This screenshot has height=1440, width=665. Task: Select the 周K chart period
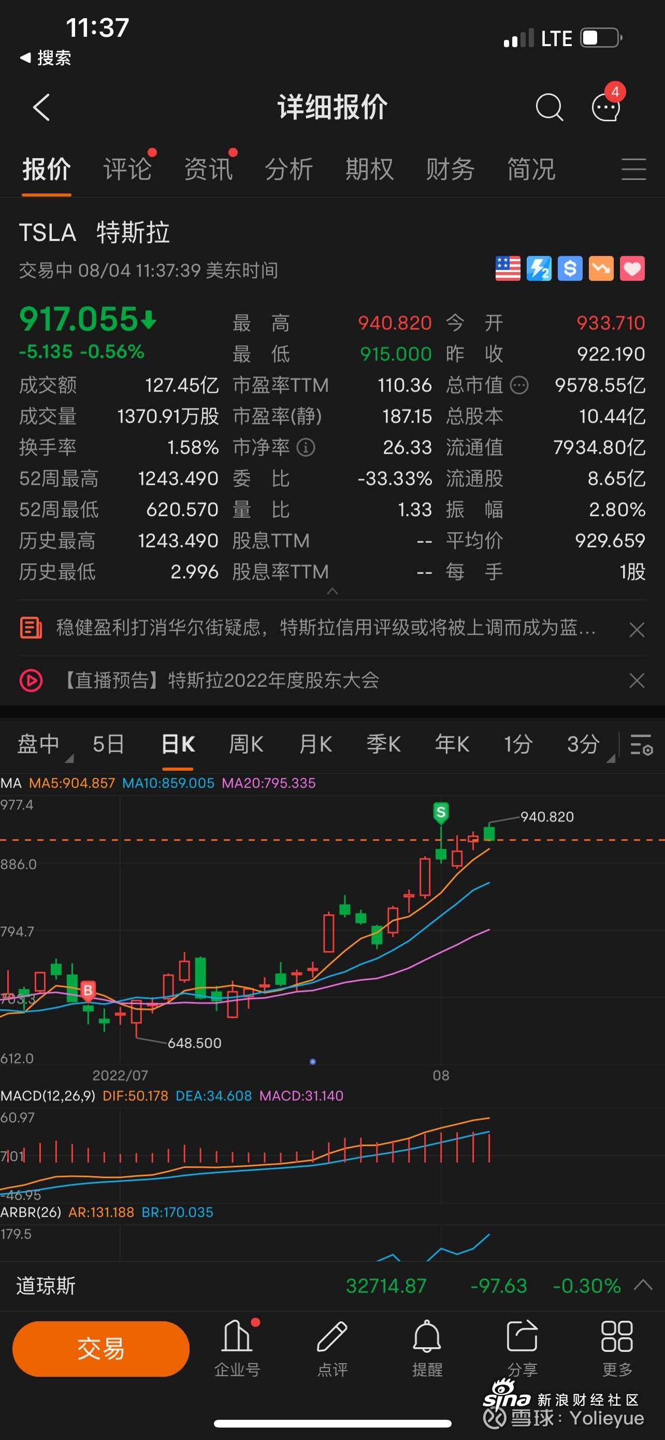[246, 744]
